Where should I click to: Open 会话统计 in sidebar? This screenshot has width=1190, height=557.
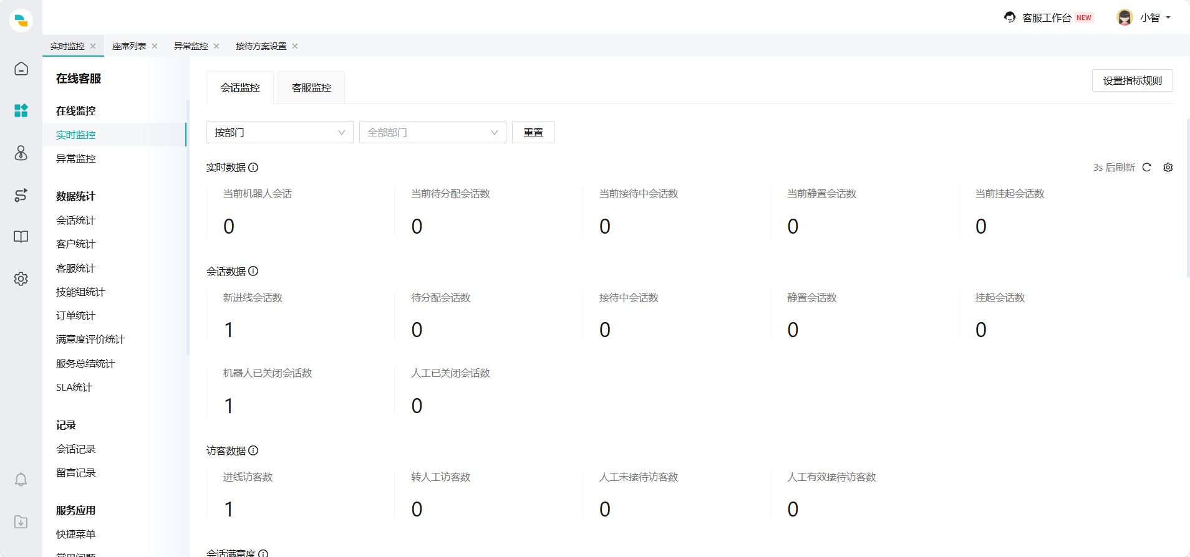[x=75, y=220]
